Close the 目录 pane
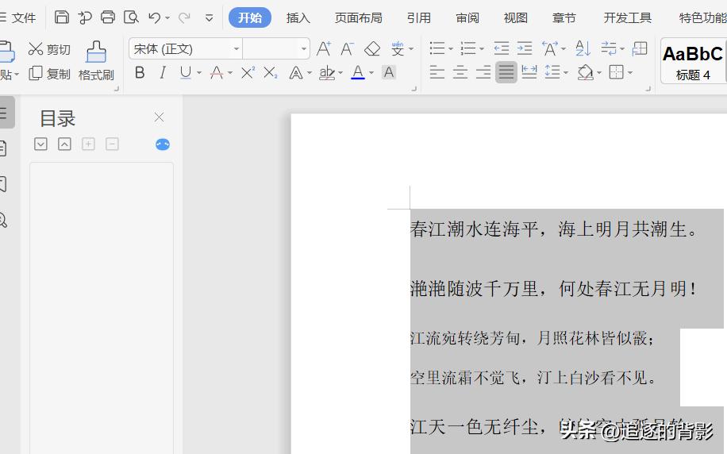 click(159, 117)
